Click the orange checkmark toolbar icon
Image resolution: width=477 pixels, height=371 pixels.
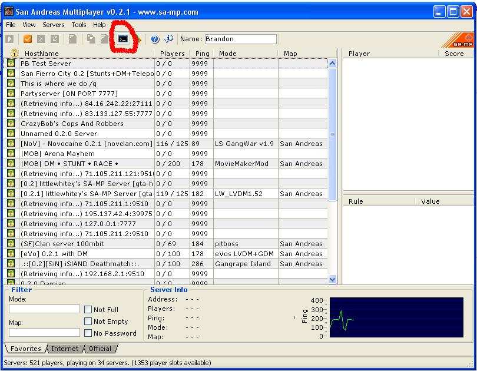[27, 39]
